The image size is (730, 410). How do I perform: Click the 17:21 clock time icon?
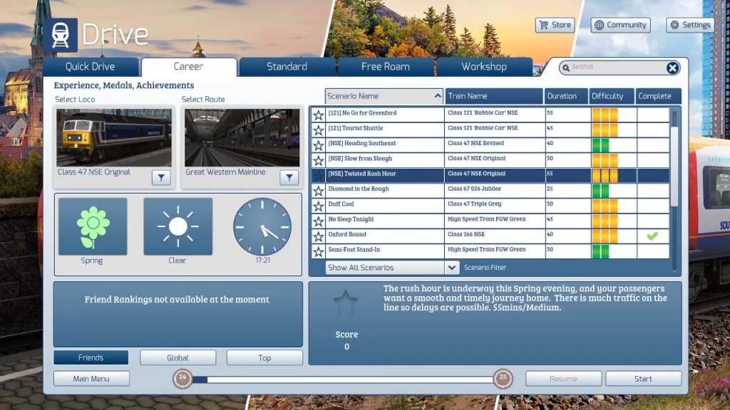pyautogui.click(x=262, y=226)
